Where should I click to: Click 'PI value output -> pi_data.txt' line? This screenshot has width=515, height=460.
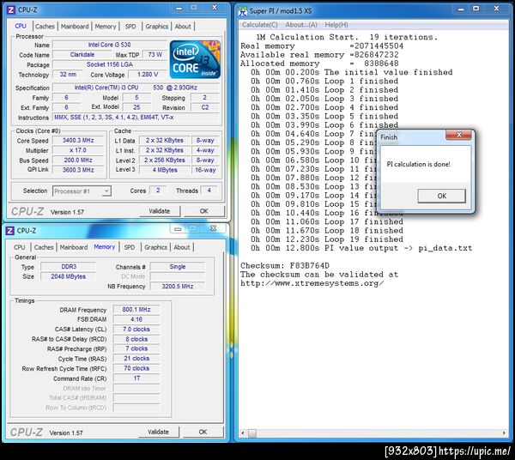[398, 248]
